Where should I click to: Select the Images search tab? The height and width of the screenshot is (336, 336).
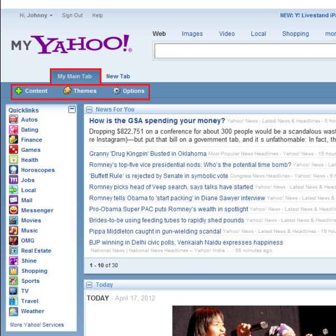pos(192,34)
